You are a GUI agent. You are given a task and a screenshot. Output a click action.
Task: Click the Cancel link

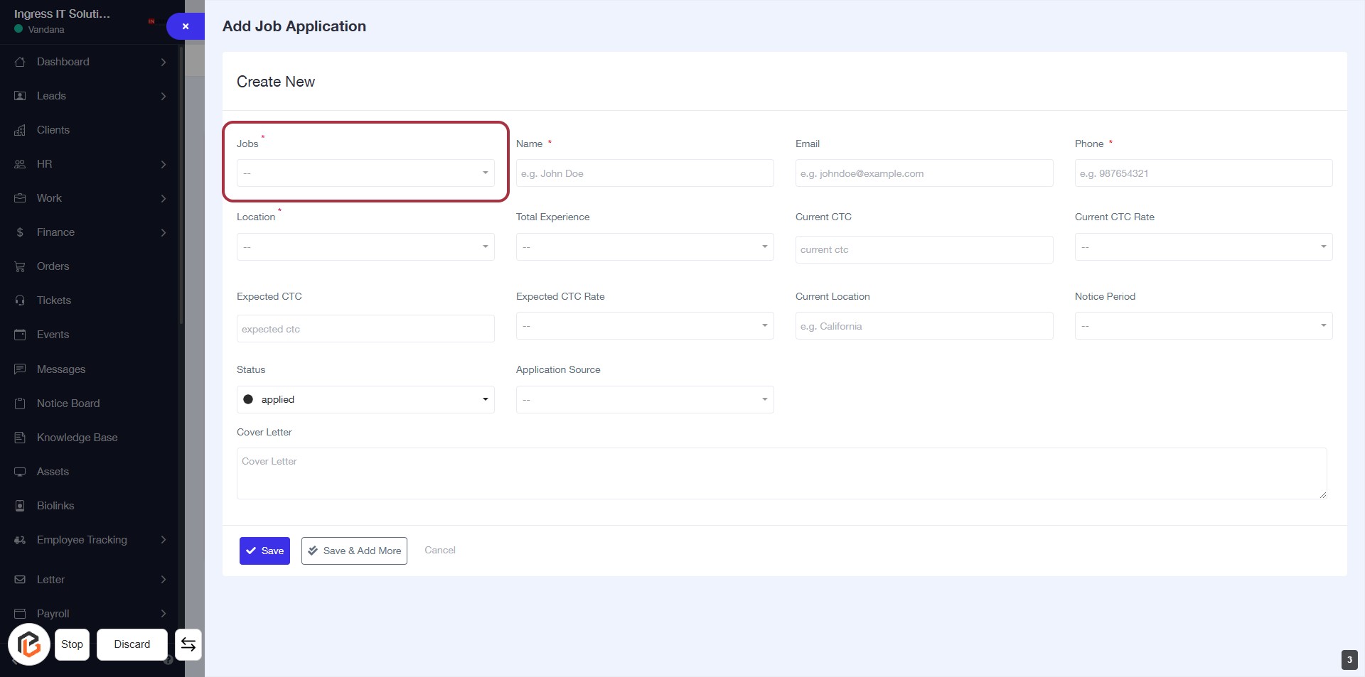click(x=439, y=550)
